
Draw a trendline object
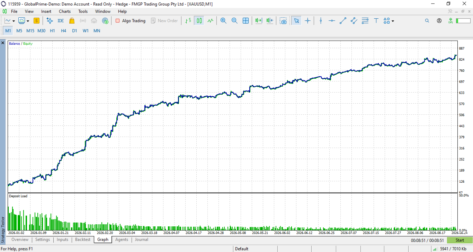coord(343,21)
